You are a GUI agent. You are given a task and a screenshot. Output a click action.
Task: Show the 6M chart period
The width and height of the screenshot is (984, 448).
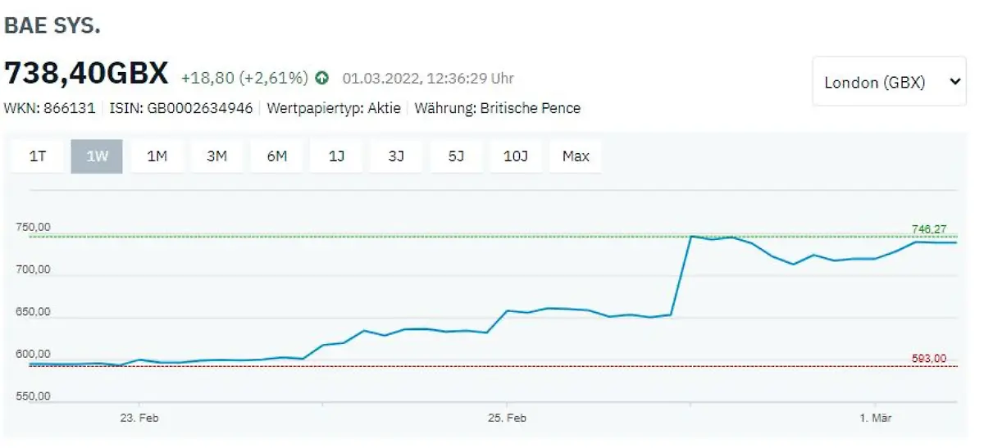(276, 156)
